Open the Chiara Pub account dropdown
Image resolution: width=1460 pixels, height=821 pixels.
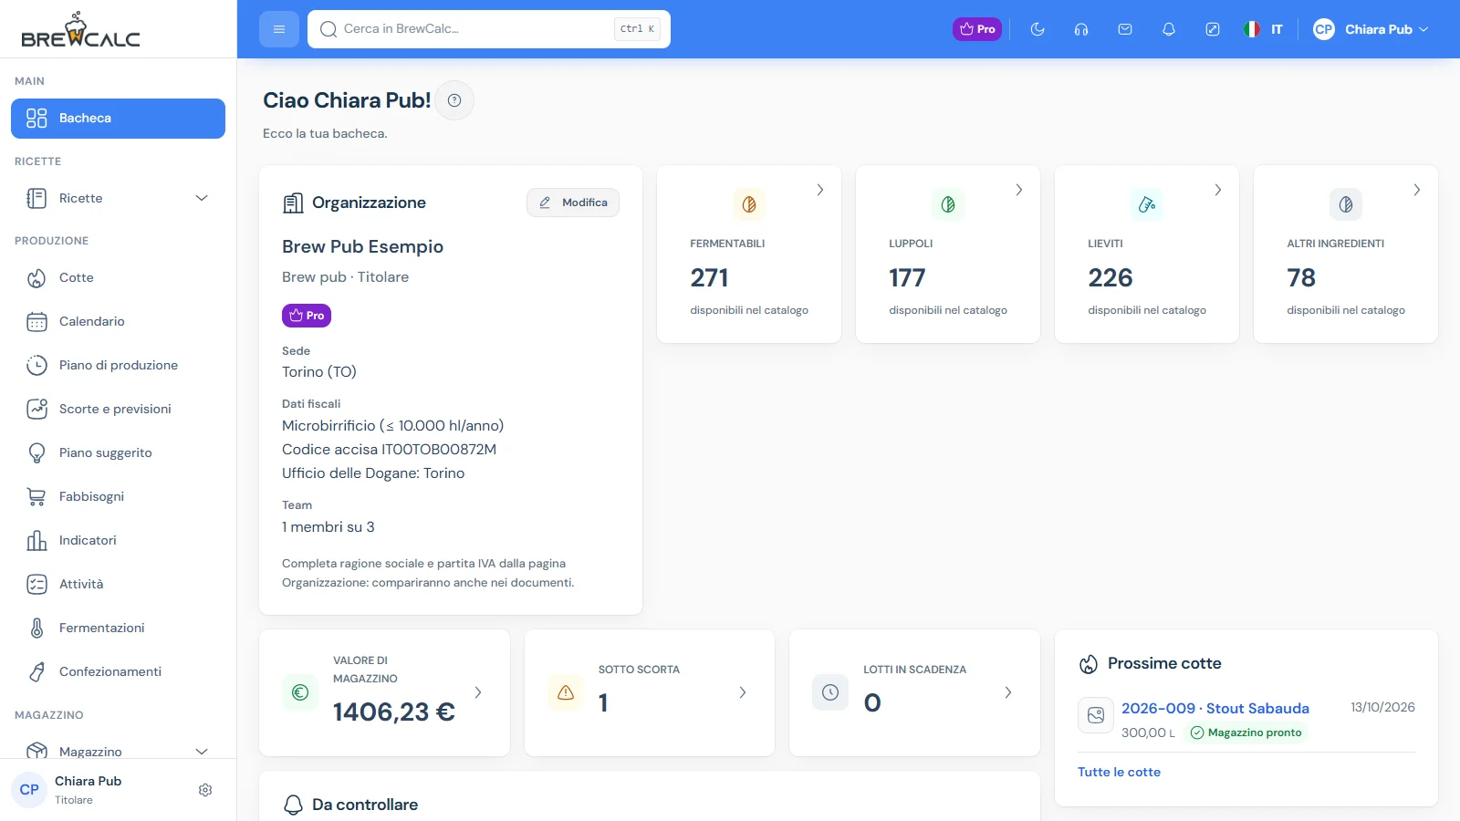[x=1371, y=29]
